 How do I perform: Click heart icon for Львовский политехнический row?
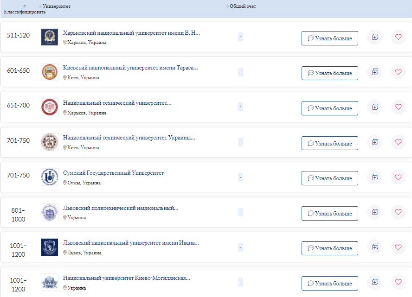pyautogui.click(x=398, y=212)
